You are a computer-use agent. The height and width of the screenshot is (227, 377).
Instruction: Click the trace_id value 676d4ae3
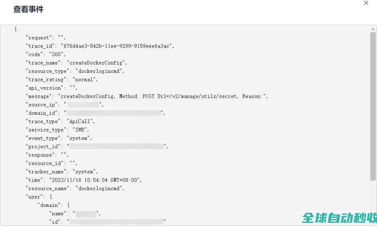(x=116, y=46)
